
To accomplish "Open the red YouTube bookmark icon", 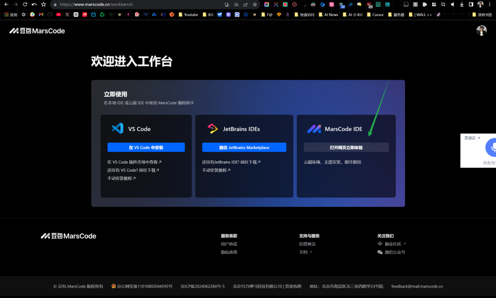I will pos(58,15).
